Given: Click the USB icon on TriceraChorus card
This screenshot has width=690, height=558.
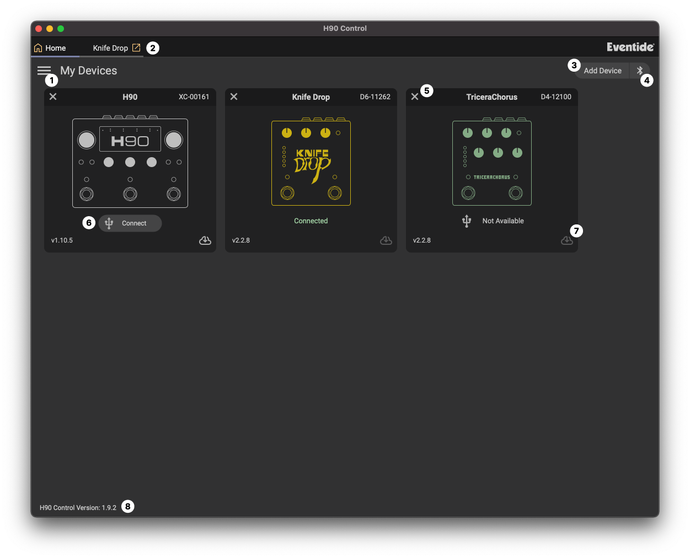Looking at the screenshot, I should tap(467, 221).
